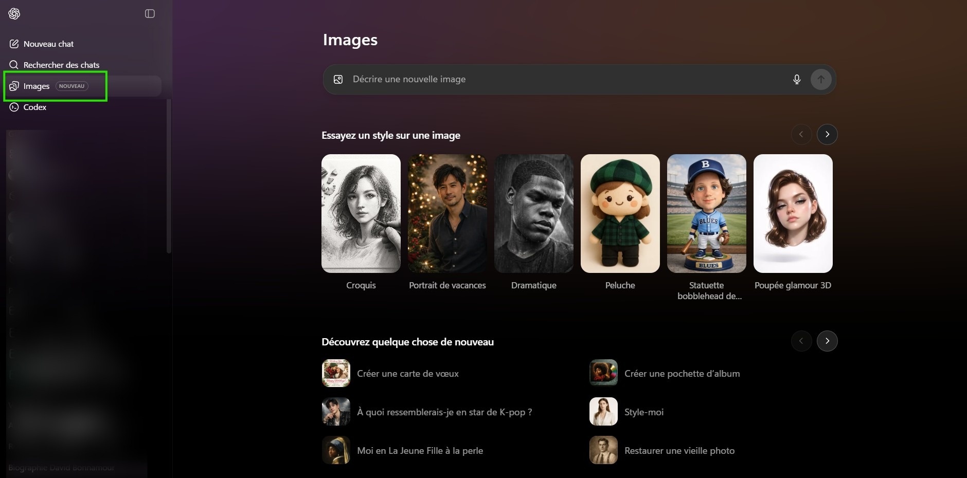
Task: Open Codex from the sidebar
Action: pos(34,107)
